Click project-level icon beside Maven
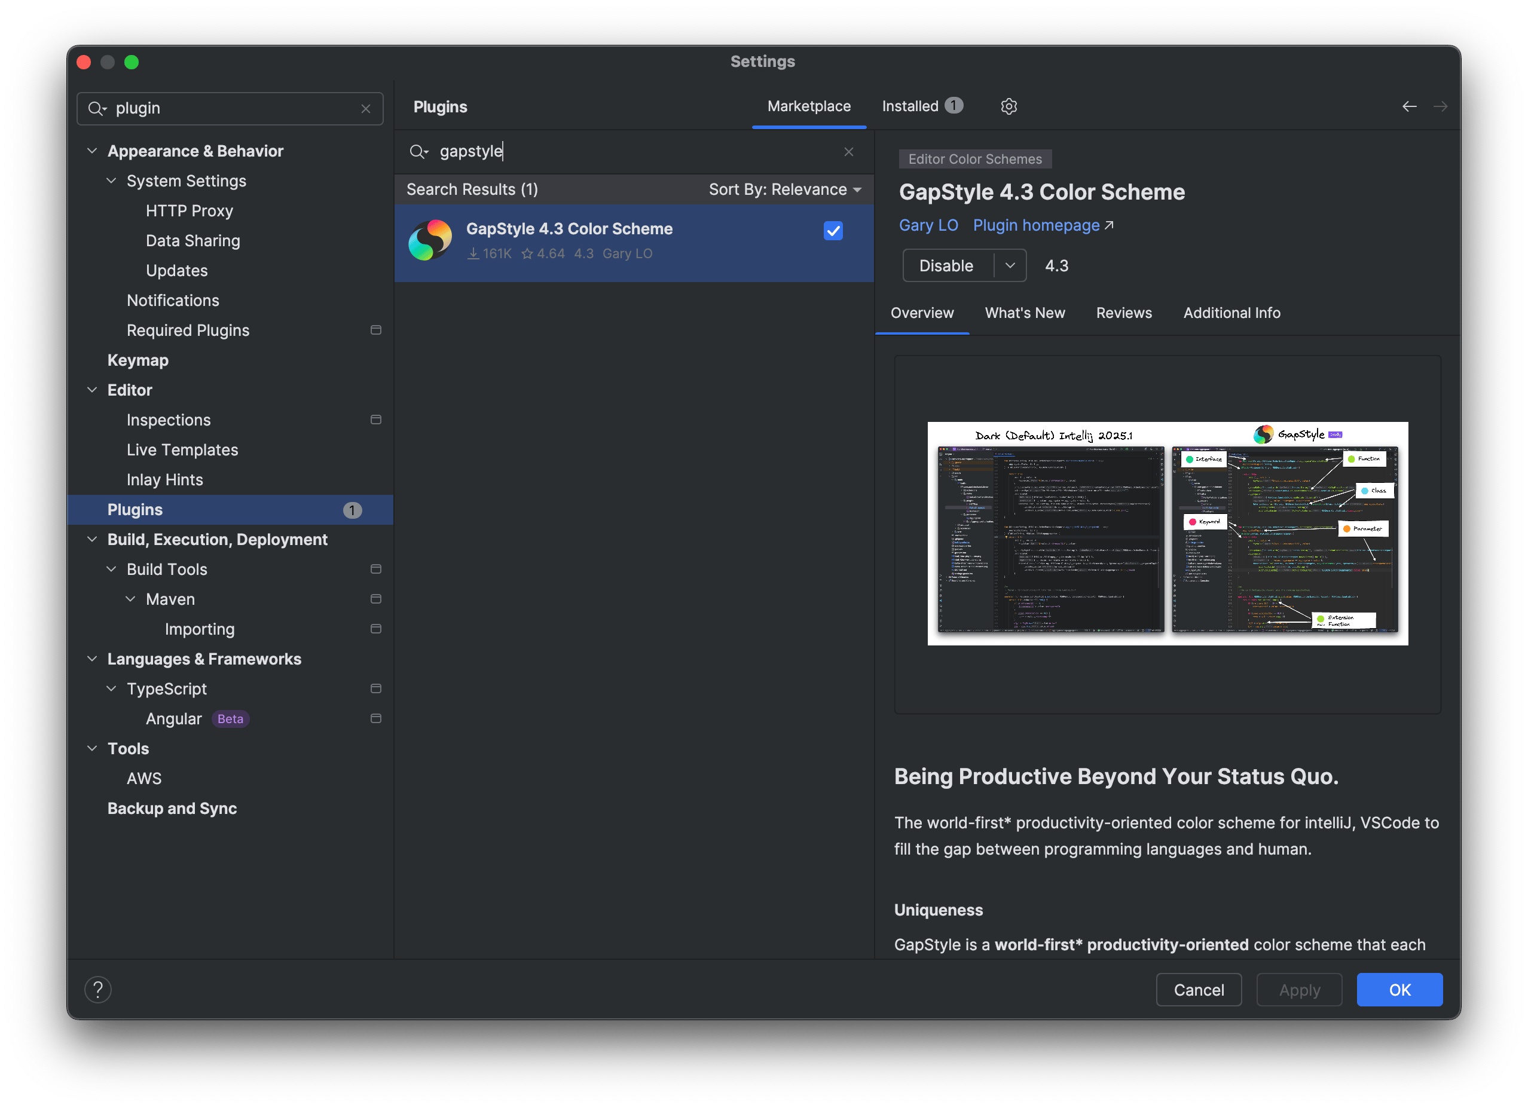This screenshot has width=1528, height=1108. (376, 599)
